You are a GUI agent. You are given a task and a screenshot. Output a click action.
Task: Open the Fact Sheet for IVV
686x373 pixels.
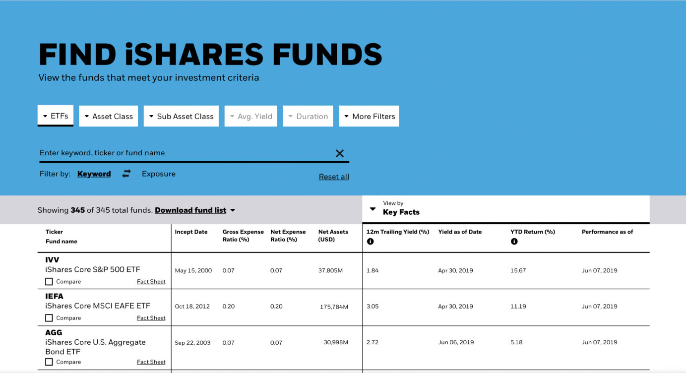(151, 282)
